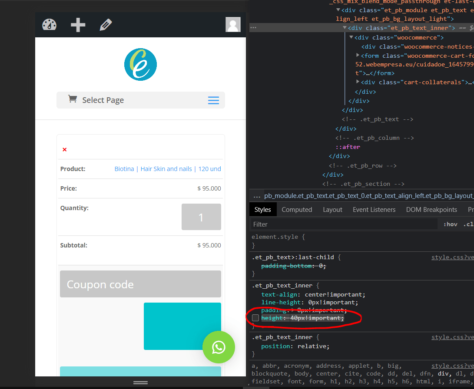Open the shopping cart icon
Image resolution: width=474 pixels, height=389 pixels.
point(72,99)
